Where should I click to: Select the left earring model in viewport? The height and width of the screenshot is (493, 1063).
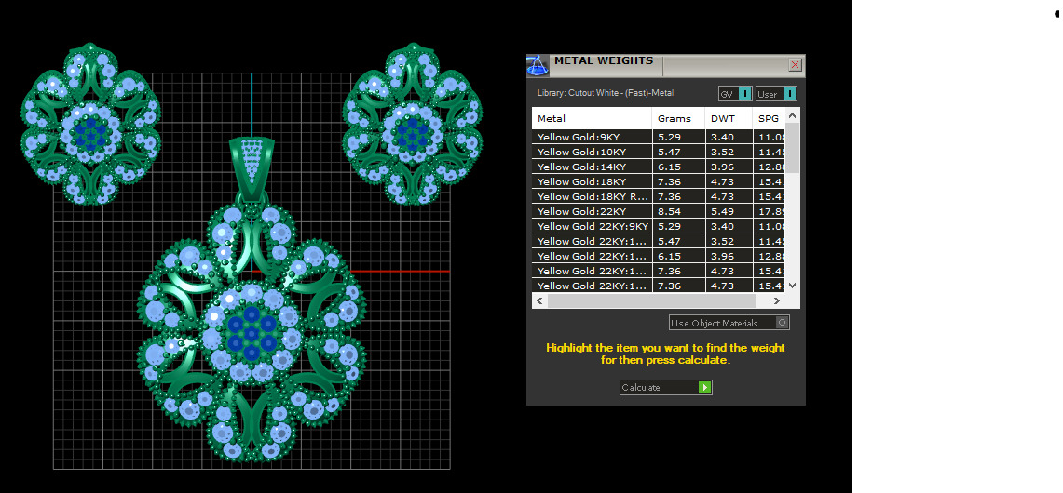point(90,124)
